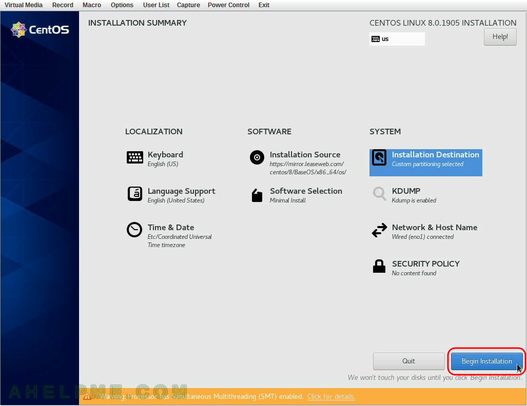The height and width of the screenshot is (406, 527).
Task: Click the LOCALIZATION section heading
Action: tap(154, 131)
